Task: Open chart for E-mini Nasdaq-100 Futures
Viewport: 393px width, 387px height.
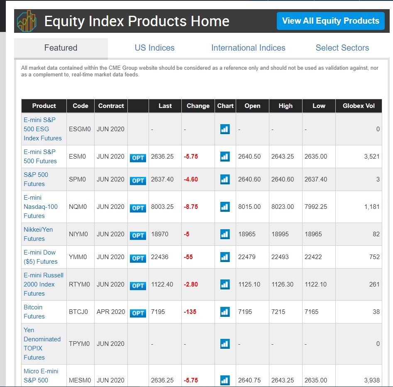Action: pyautogui.click(x=225, y=207)
